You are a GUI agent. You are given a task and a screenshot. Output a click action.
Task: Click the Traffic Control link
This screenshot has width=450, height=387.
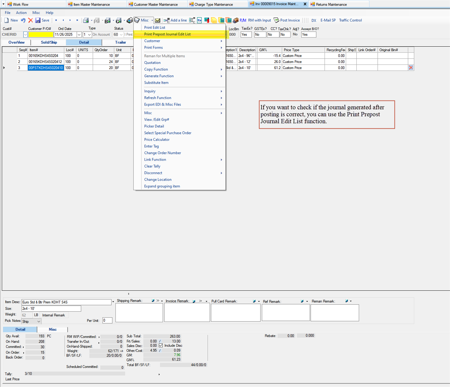pyautogui.click(x=350, y=20)
